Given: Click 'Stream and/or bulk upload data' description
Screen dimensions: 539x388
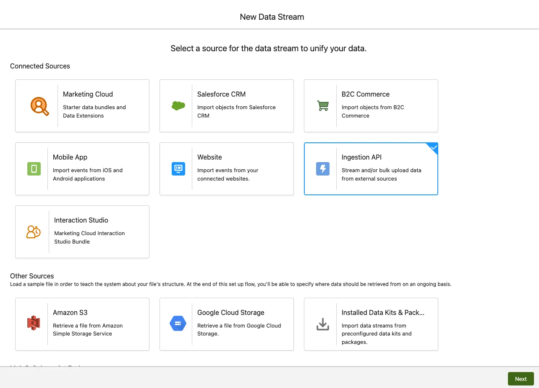Looking at the screenshot, I should pos(382,174).
